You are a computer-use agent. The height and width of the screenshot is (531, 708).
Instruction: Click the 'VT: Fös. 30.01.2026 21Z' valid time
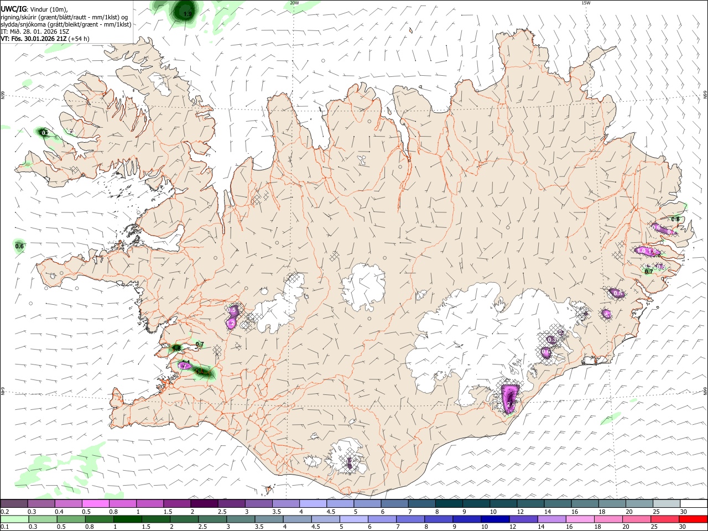pos(33,39)
